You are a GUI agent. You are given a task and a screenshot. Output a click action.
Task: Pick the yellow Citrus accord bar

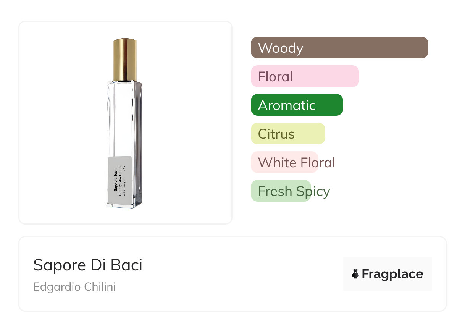287,134
